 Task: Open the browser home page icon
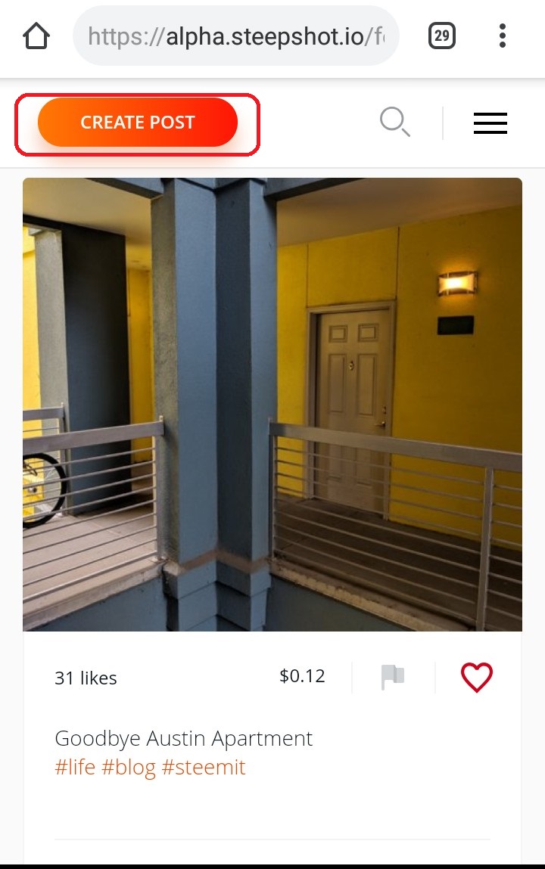pyautogui.click(x=36, y=36)
